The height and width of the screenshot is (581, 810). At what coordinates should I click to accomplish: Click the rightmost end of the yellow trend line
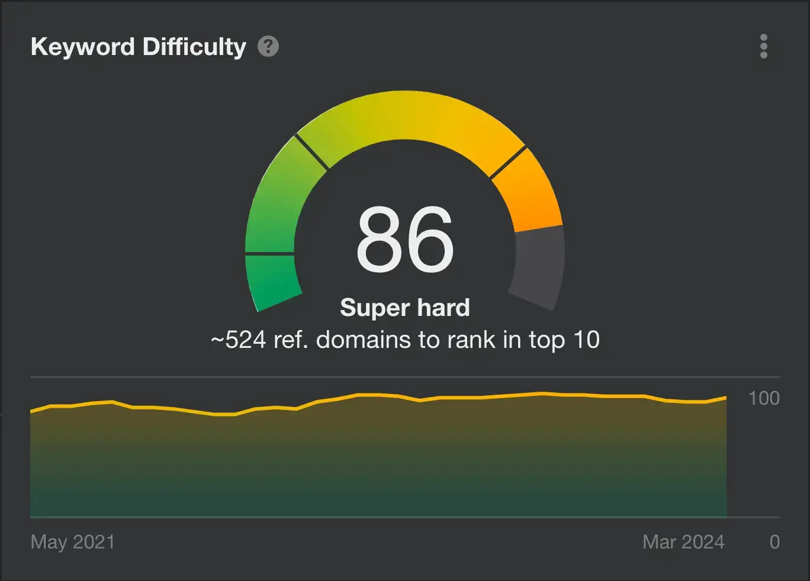pos(725,398)
